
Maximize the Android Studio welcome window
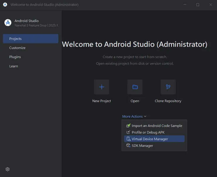[x=198, y=5]
